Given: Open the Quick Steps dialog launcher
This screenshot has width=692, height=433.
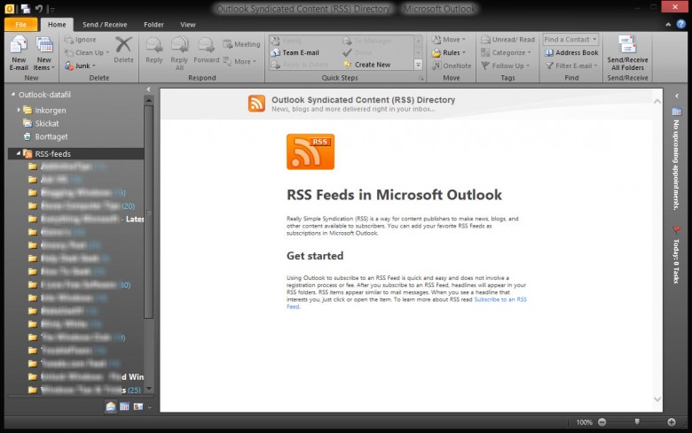Looking at the screenshot, I should tap(421, 79).
